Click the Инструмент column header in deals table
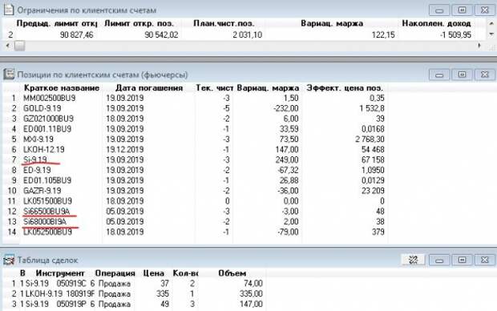 pos(60,273)
